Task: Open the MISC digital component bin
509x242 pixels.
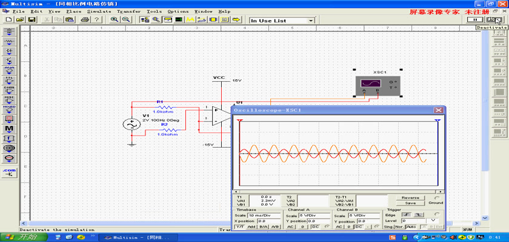Action: pos(10,100)
